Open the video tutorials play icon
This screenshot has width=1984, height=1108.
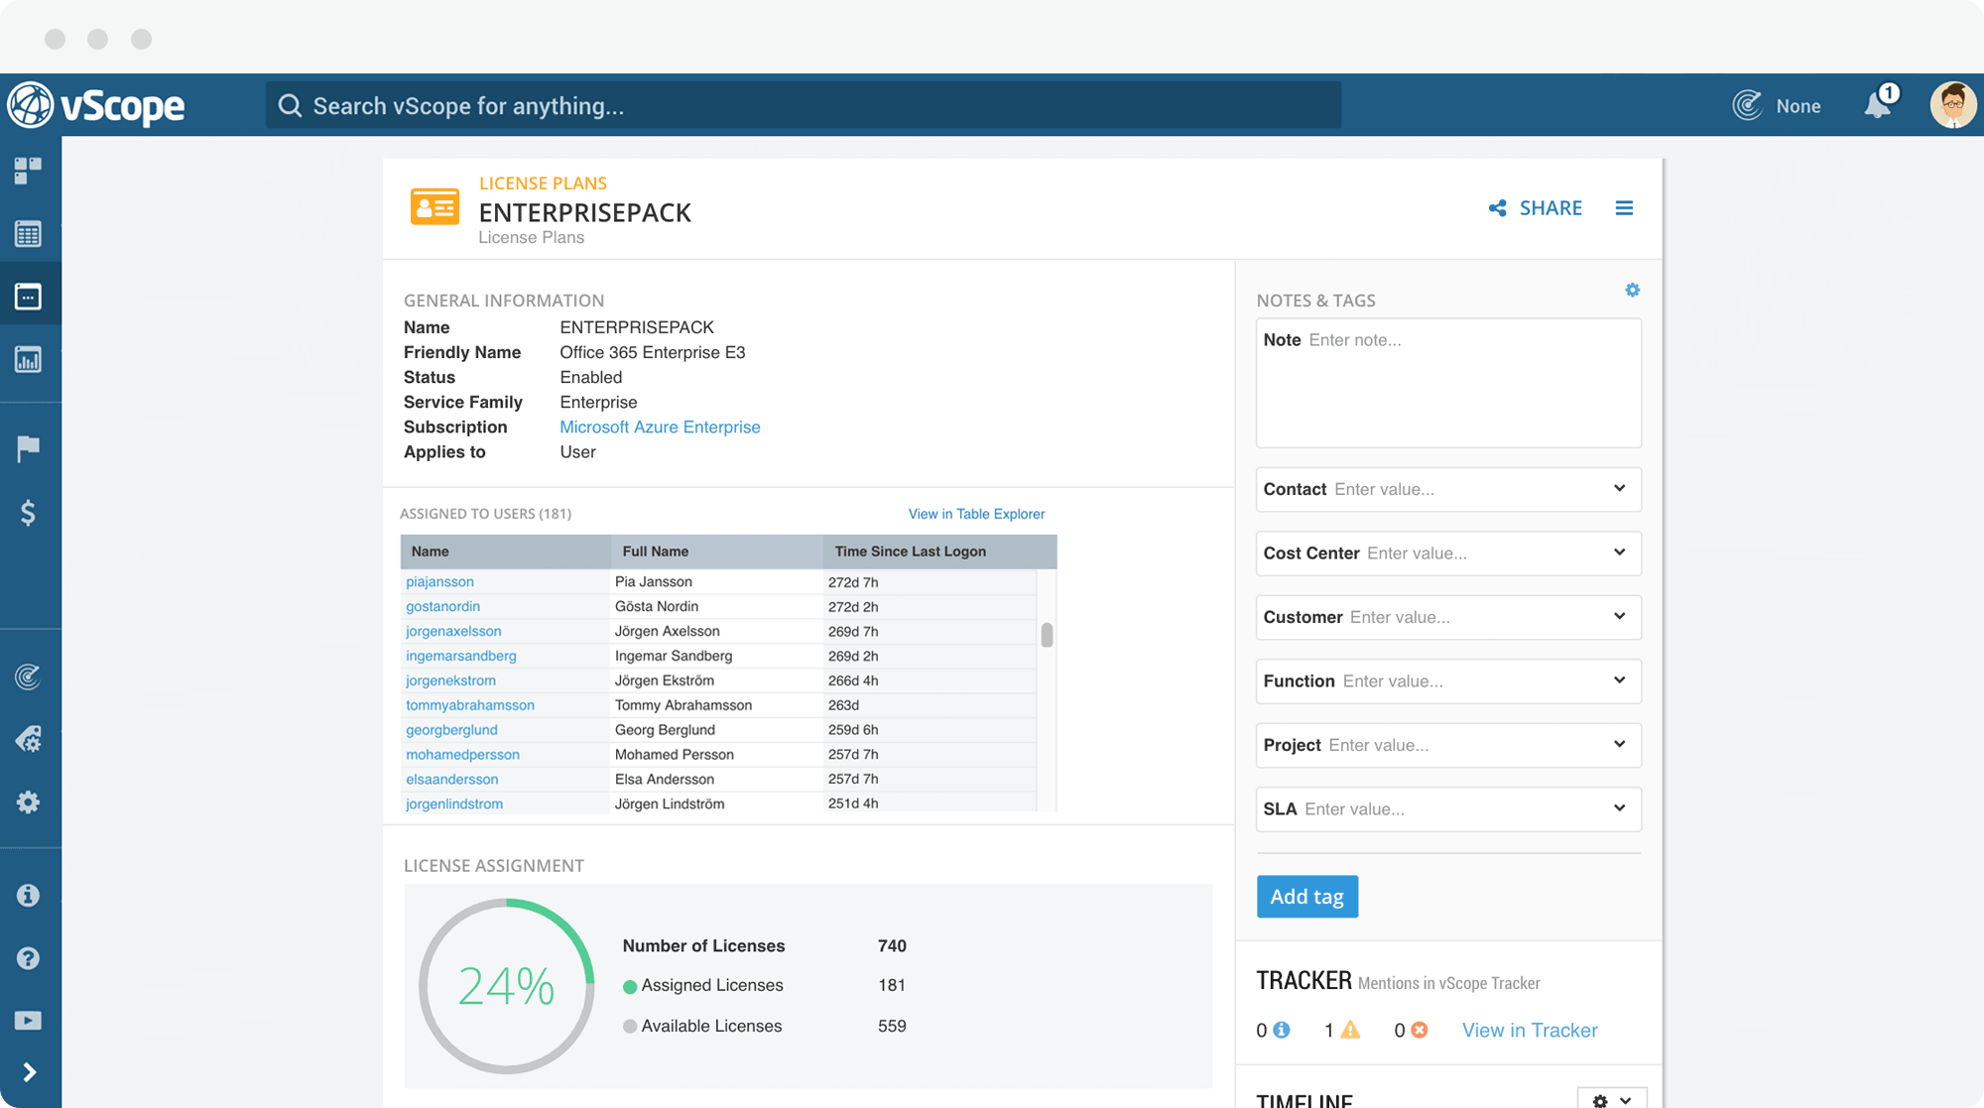pyautogui.click(x=28, y=1021)
